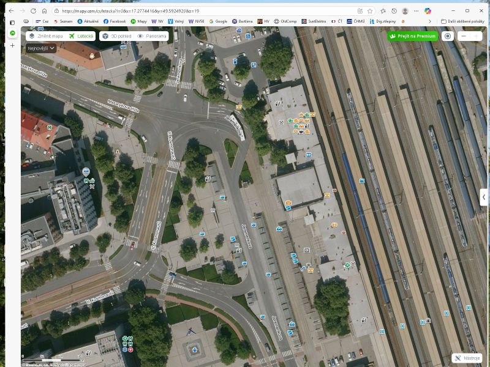Screen dimensions: 490x367
Task: Click the Mapy green tab icon in sidebar
Action: pos(12,33)
